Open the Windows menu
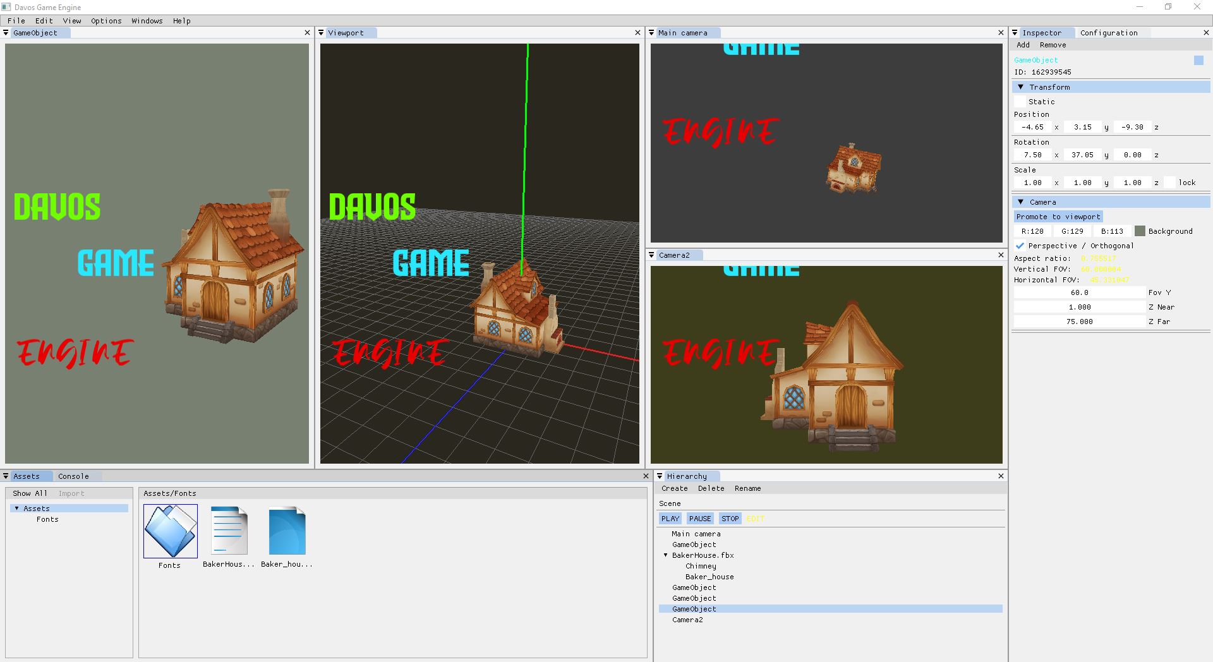 coord(147,21)
